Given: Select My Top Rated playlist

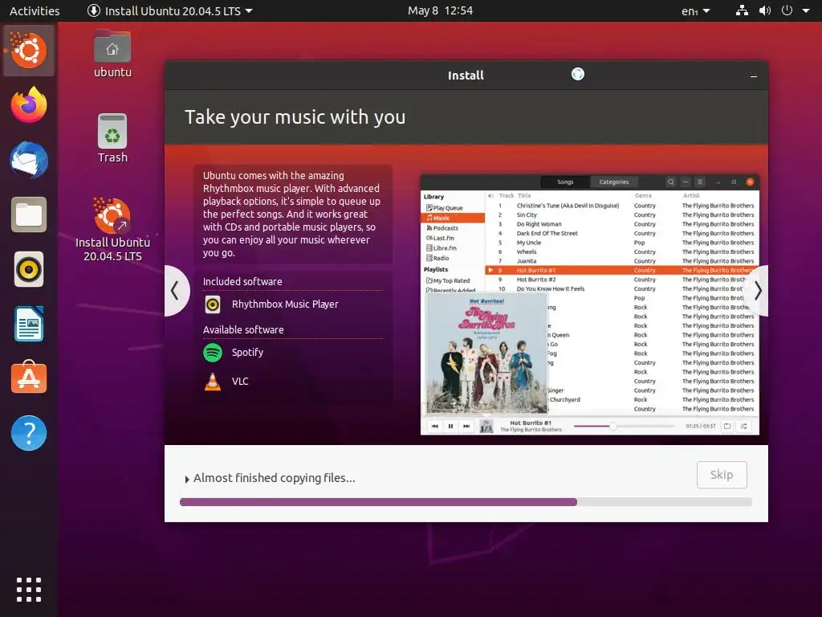Looking at the screenshot, I should [x=453, y=280].
